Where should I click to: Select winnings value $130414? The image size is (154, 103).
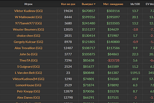[89, 36]
